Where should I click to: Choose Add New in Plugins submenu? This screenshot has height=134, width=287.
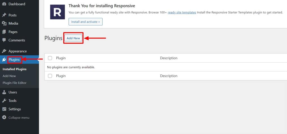9,76
